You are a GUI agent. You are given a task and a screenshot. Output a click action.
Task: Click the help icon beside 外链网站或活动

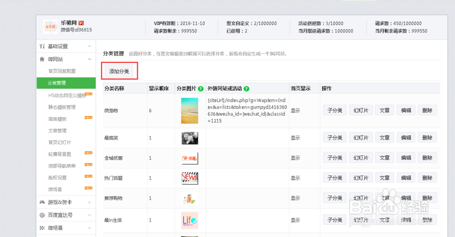tap(247, 89)
